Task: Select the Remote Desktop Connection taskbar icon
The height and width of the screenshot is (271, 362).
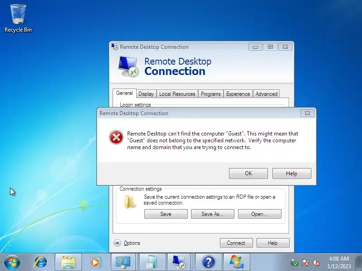Action: pyautogui.click(x=179, y=262)
